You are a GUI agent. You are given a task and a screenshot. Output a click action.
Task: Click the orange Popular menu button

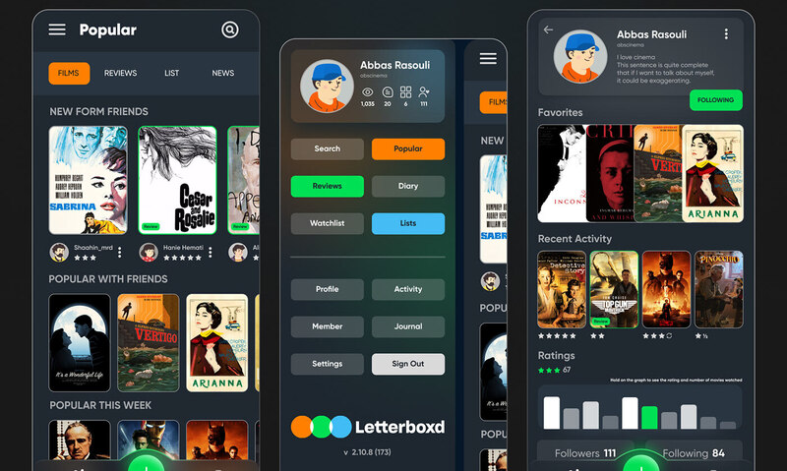coord(408,149)
